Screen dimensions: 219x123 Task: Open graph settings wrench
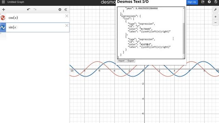(216, 10)
